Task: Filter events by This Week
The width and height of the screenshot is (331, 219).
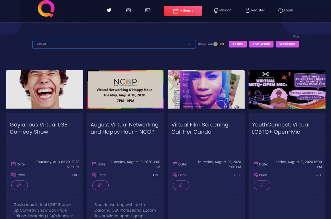Action: (261, 44)
